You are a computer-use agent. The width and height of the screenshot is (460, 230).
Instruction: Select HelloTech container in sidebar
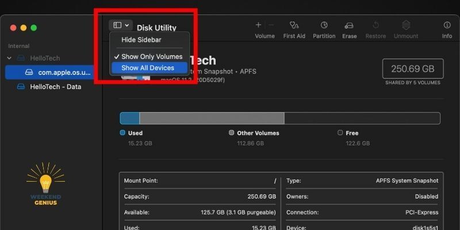(x=45, y=58)
